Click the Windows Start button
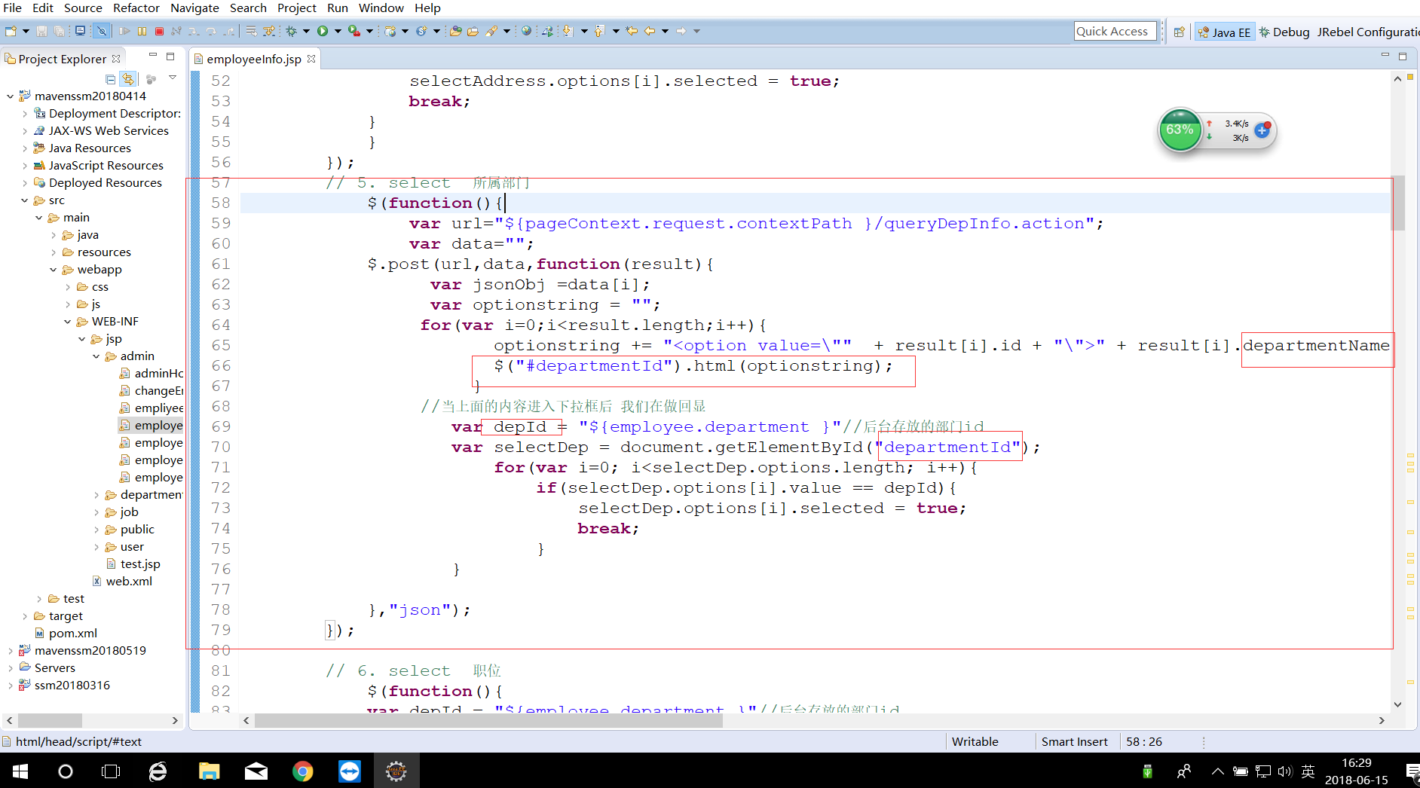1420x788 pixels. click(x=20, y=771)
